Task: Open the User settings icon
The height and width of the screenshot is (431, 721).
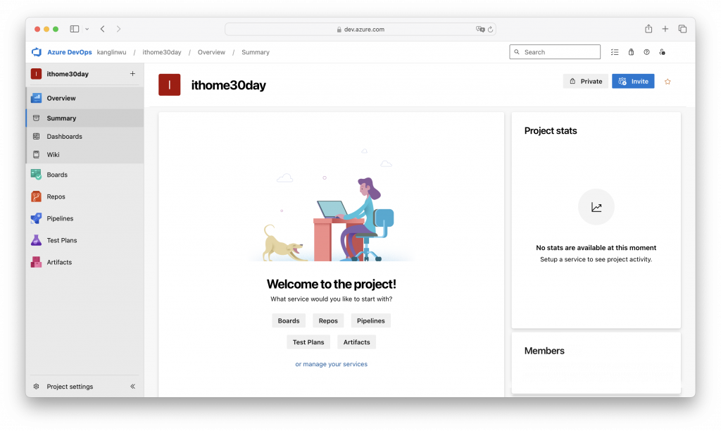Action: click(x=662, y=52)
